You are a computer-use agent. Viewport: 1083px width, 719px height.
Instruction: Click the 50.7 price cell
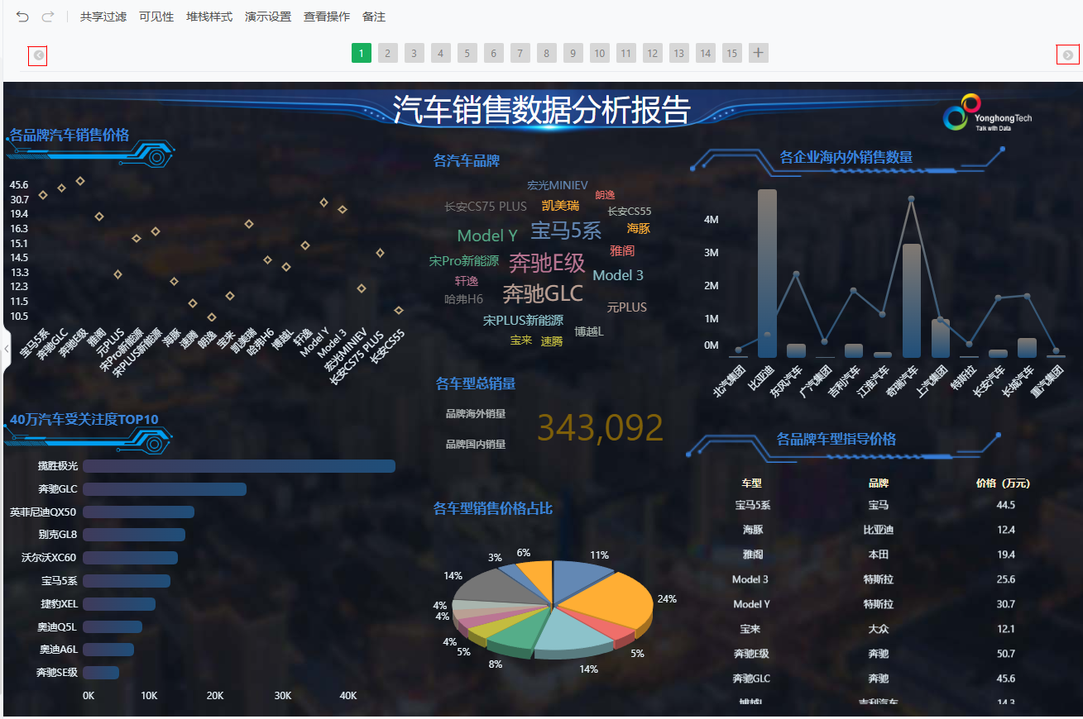[1005, 654]
